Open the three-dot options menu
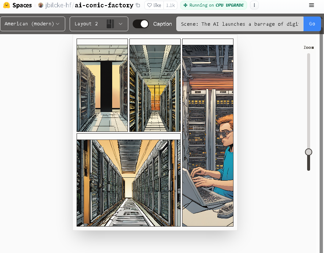 tap(254, 5)
